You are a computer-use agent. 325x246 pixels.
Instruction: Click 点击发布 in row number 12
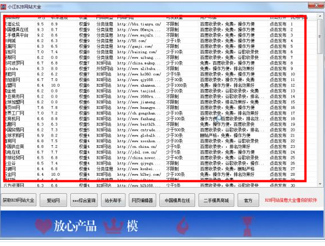278,86
